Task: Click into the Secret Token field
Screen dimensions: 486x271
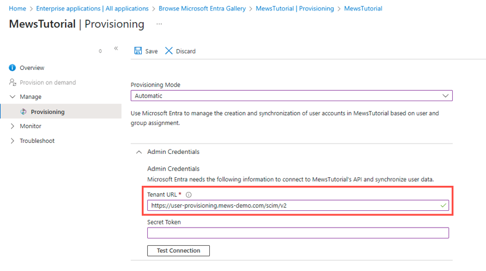Action: (x=298, y=233)
